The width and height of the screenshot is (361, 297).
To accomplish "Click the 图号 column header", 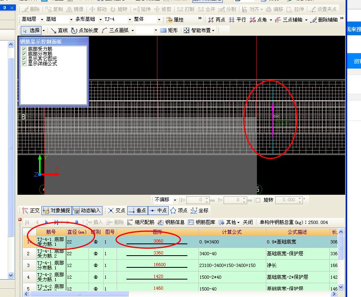I will (110, 232).
